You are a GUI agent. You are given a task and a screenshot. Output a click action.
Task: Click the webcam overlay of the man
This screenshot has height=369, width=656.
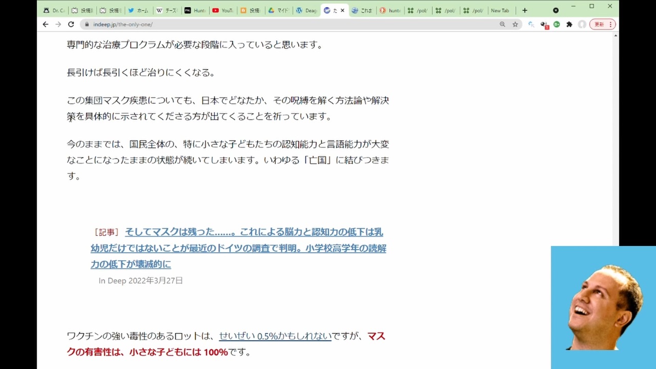pos(603,307)
